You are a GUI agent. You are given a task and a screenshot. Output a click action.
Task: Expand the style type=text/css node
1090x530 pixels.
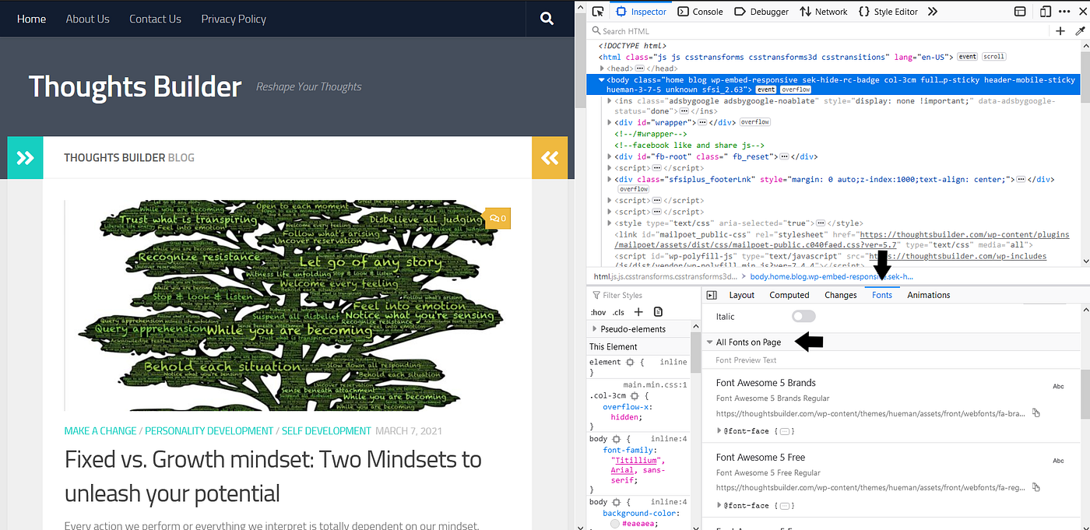[x=610, y=223]
